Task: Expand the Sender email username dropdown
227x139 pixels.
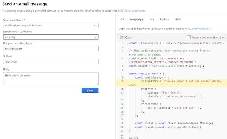Action: [x=51, y=37]
